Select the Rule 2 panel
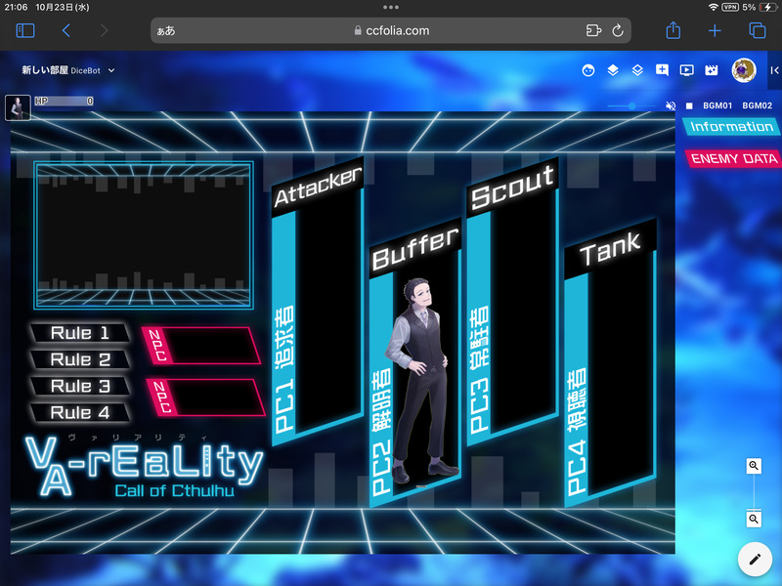Viewport: 782px width, 586px height. click(x=80, y=359)
